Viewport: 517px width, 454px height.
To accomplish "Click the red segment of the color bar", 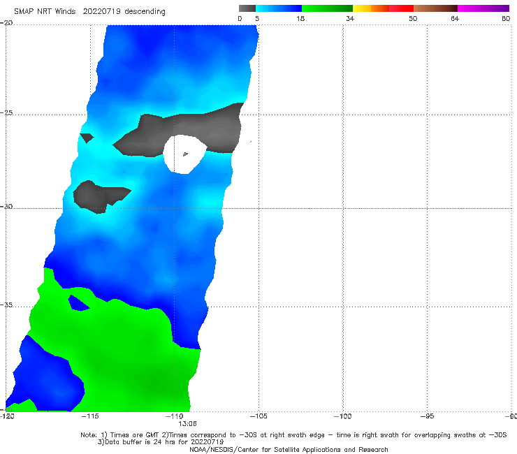I will click(401, 8).
